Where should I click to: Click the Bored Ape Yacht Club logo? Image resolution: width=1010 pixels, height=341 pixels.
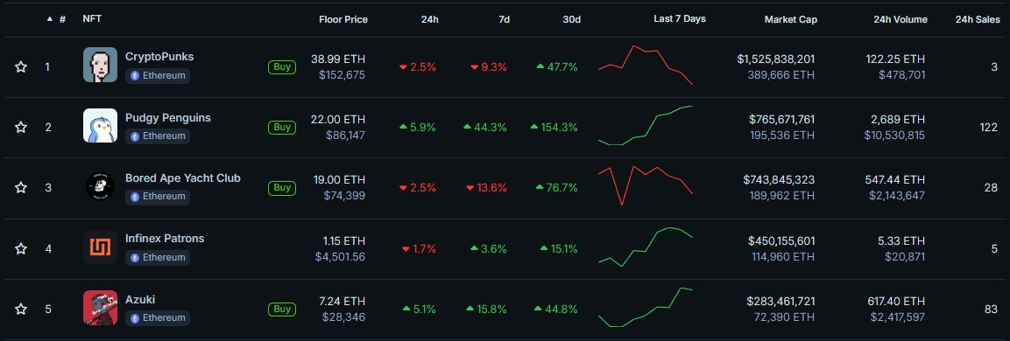click(100, 186)
